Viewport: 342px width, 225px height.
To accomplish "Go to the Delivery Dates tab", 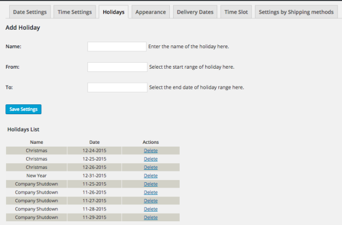I will pyautogui.click(x=195, y=12).
